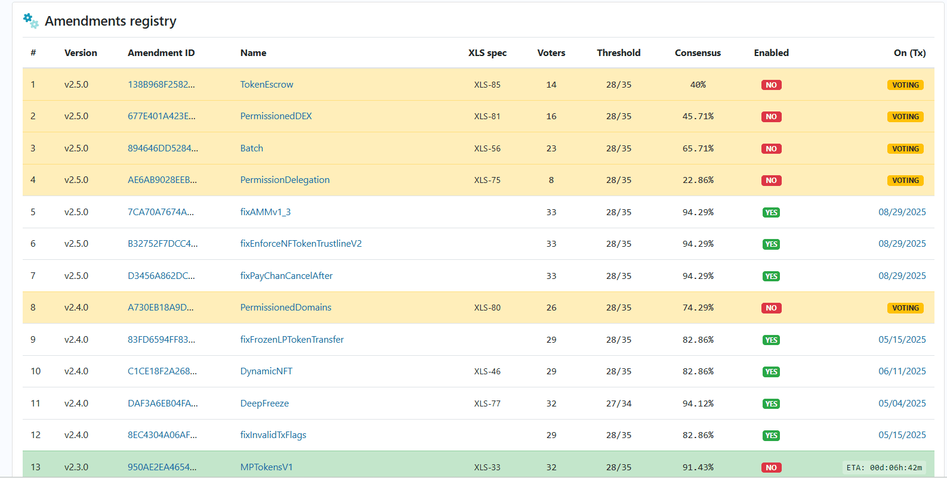Click the Voters column header
Viewport: 947px width, 478px height.
[551, 53]
